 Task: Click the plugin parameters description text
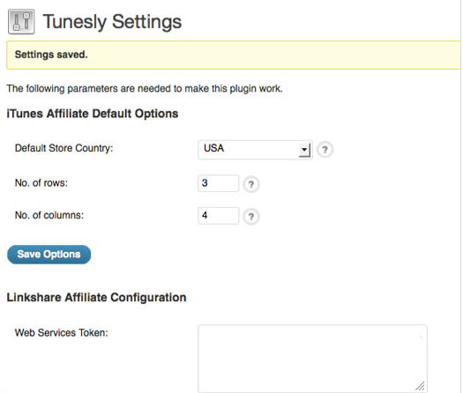pyautogui.click(x=145, y=88)
